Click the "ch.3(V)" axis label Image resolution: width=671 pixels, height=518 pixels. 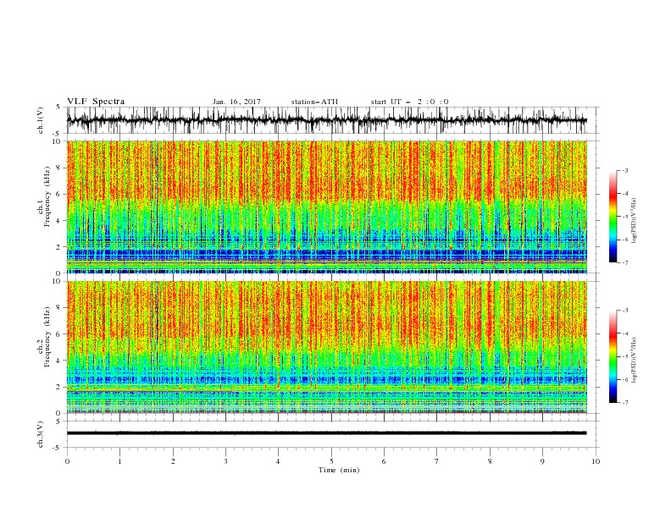click(41, 434)
